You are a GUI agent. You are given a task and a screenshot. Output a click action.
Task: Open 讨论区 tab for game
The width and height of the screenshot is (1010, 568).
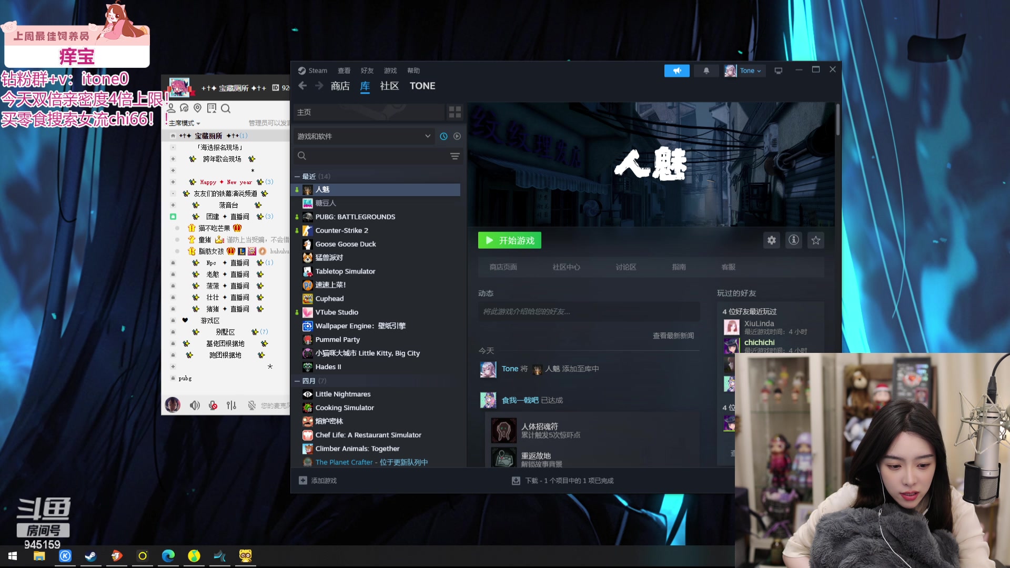click(x=626, y=267)
